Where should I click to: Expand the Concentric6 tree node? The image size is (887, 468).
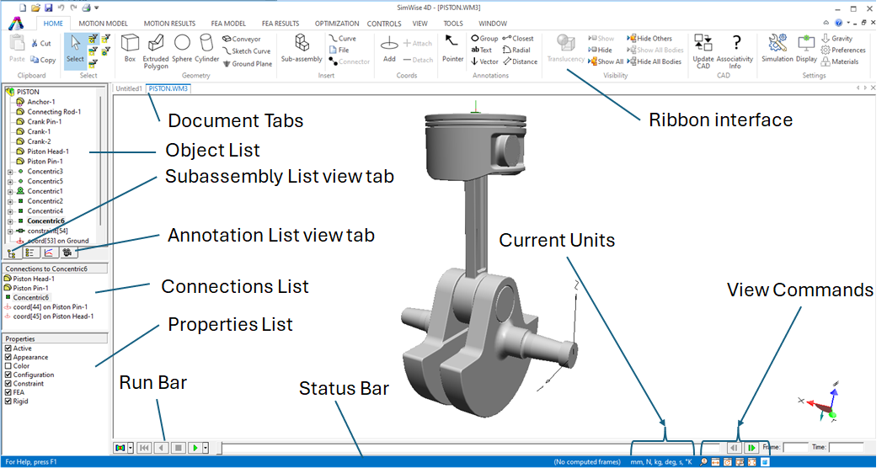[9, 221]
